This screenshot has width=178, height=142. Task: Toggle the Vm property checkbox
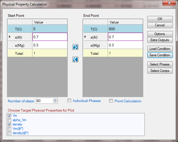(10, 116)
